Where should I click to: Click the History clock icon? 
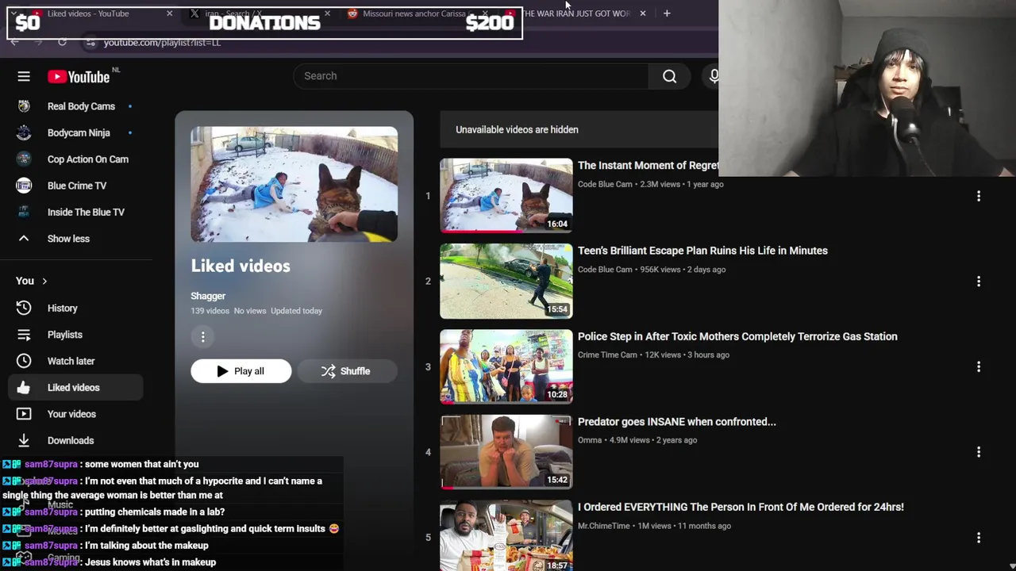click(x=24, y=308)
